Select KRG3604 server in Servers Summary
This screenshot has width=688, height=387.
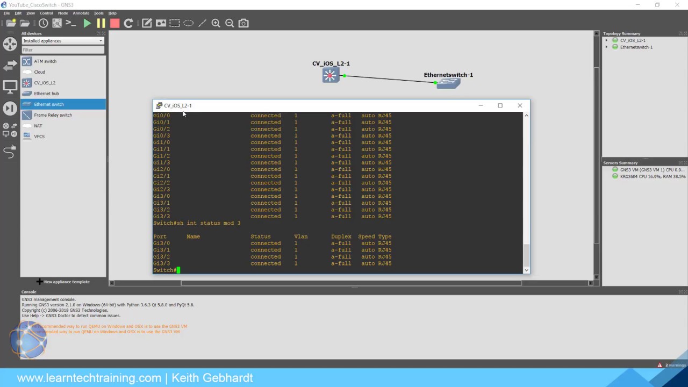[649, 176]
